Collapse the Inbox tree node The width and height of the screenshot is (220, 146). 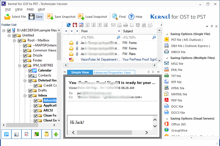[25, 96]
